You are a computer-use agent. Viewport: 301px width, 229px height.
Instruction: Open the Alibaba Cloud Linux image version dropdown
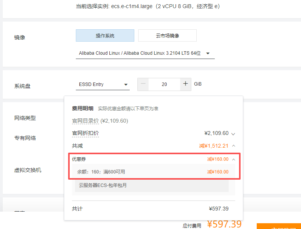145,53
